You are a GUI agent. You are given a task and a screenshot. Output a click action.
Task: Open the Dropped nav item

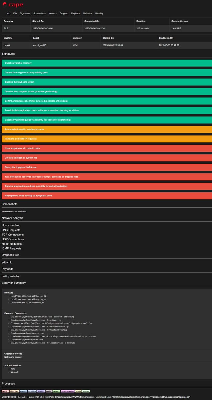click(64, 13)
